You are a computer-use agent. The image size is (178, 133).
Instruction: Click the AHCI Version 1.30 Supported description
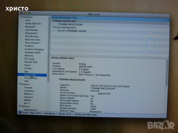[95, 75]
